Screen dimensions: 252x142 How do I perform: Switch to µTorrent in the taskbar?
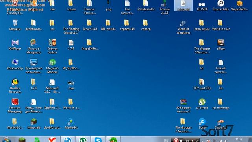[x=83, y=139]
